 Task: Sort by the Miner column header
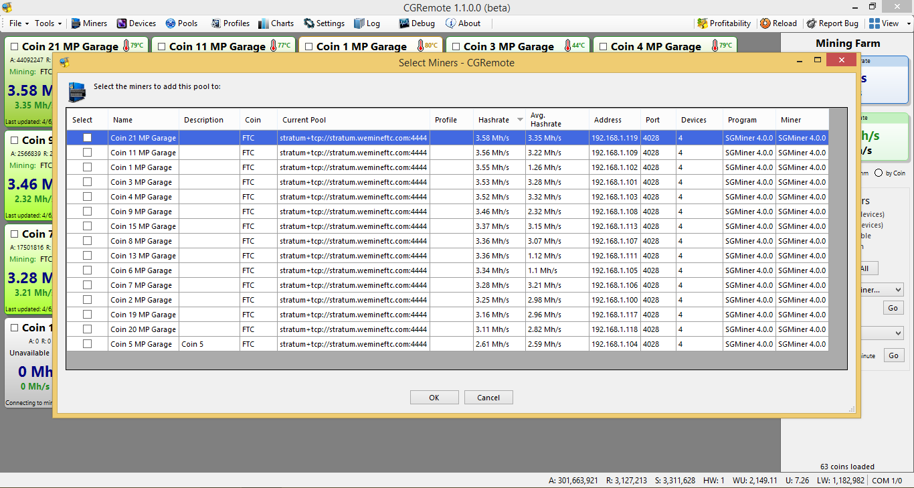coord(802,120)
